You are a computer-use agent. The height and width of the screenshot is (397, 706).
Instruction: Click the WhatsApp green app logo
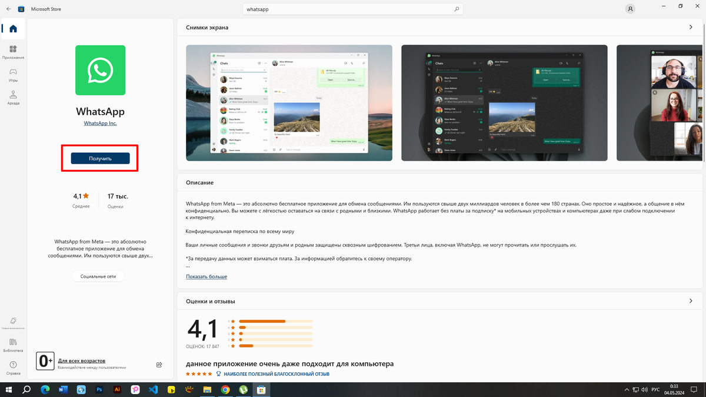(100, 70)
